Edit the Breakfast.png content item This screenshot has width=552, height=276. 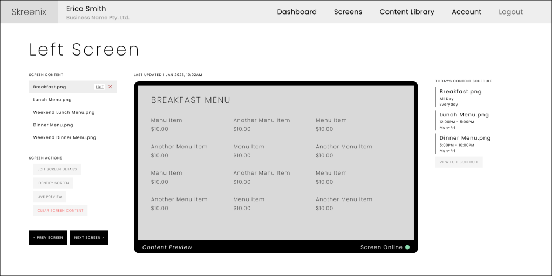(99, 87)
